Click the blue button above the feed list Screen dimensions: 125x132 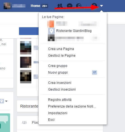click(29, 31)
